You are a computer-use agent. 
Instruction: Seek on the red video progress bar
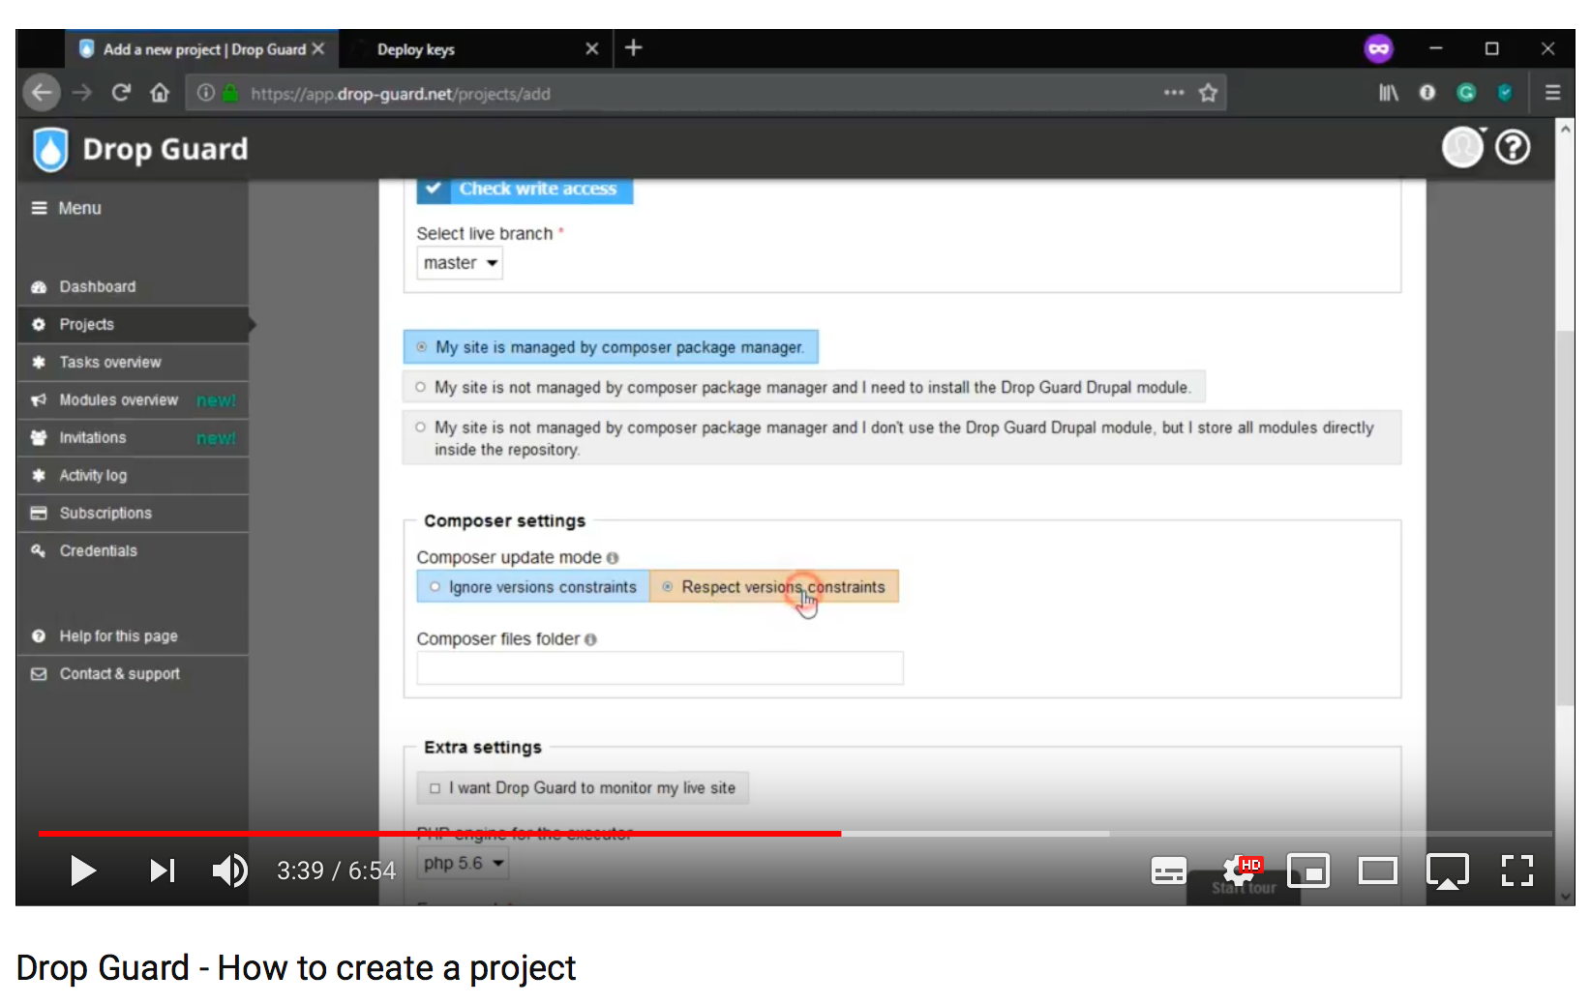439,833
